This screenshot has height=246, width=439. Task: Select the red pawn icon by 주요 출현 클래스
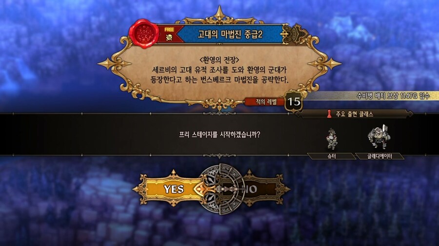click(x=329, y=114)
